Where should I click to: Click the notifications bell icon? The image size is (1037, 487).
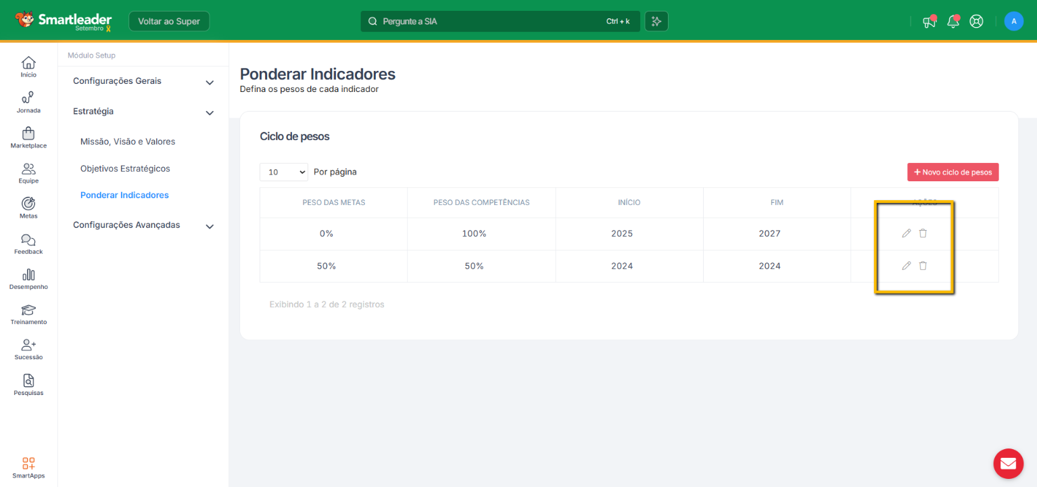pyautogui.click(x=953, y=22)
